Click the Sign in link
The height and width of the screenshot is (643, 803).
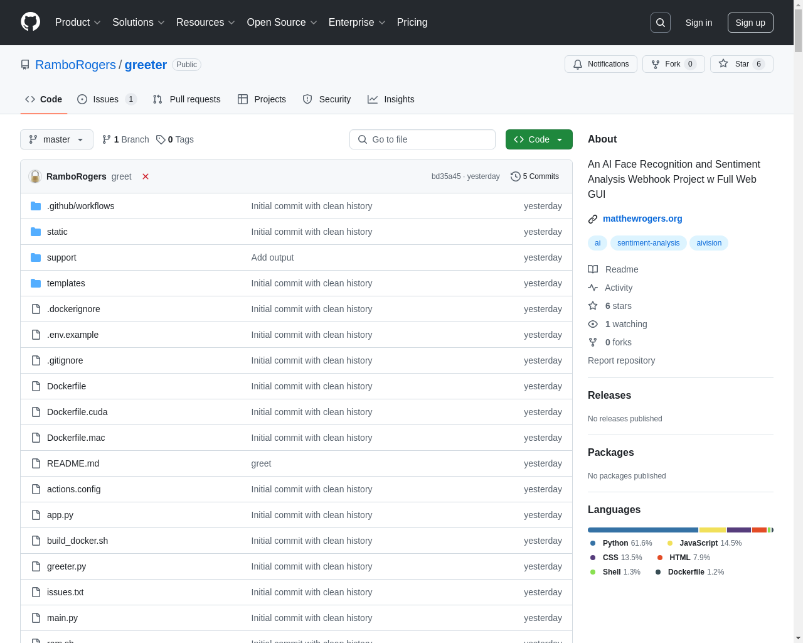click(x=699, y=23)
